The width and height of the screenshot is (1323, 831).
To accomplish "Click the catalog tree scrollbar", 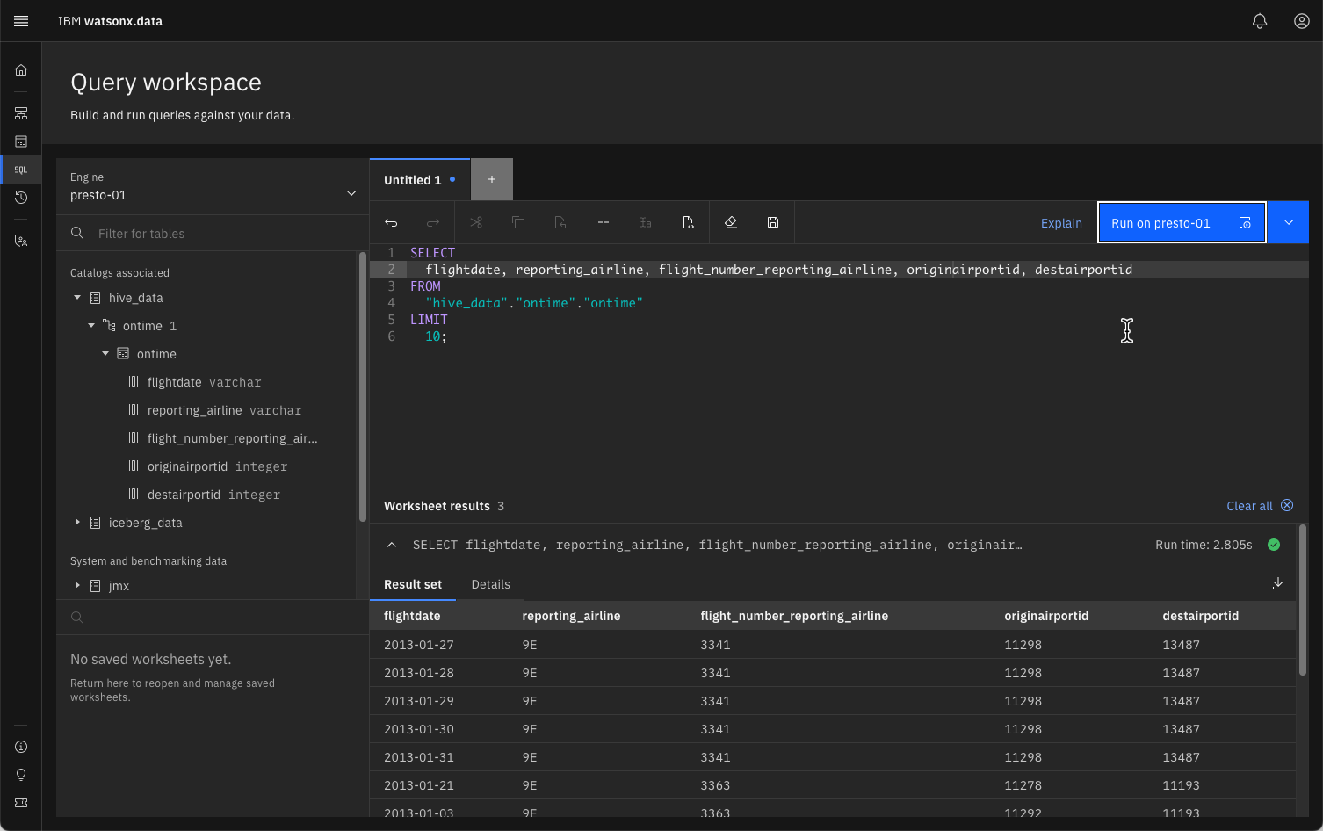I will tap(362, 387).
